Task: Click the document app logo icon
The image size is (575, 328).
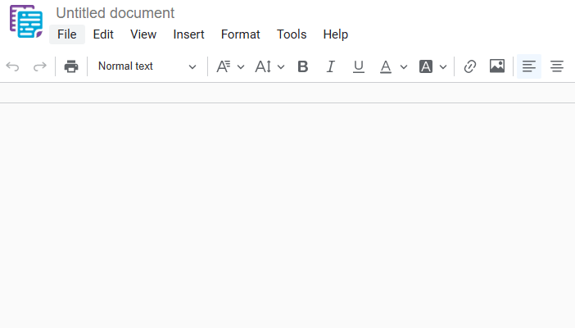Action: tap(26, 21)
